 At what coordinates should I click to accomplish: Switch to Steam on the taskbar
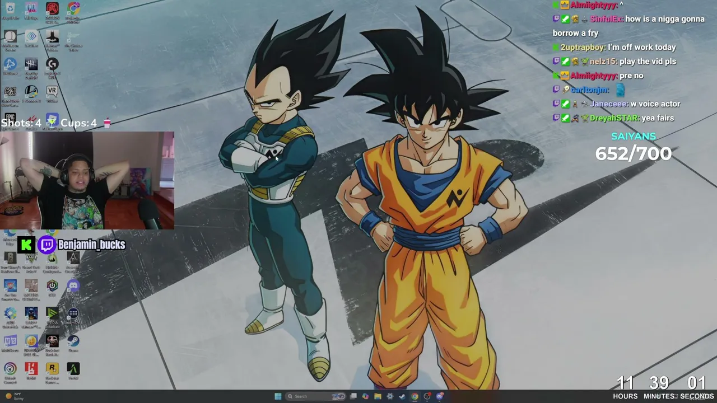click(x=402, y=396)
